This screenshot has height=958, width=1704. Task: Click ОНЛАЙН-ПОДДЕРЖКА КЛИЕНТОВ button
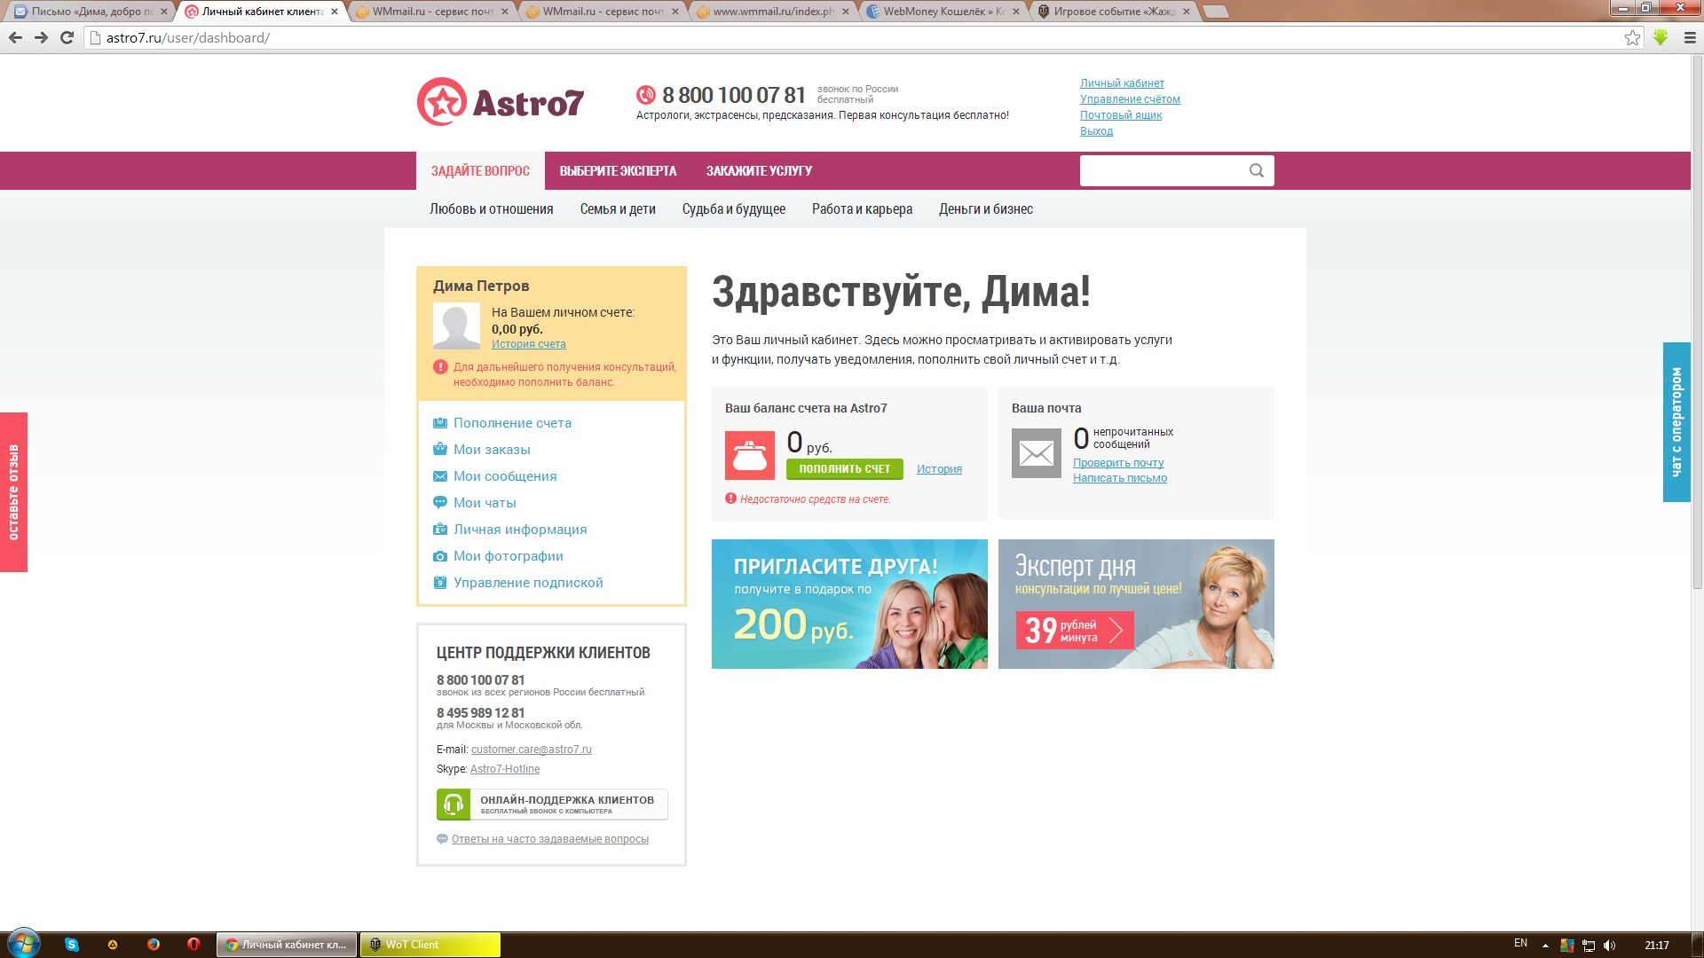[x=552, y=805]
